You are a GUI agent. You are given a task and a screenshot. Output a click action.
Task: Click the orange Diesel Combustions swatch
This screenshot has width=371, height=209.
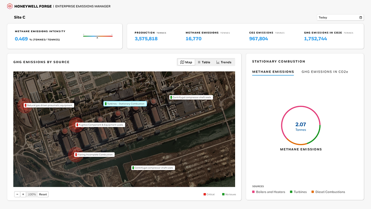[313, 192]
